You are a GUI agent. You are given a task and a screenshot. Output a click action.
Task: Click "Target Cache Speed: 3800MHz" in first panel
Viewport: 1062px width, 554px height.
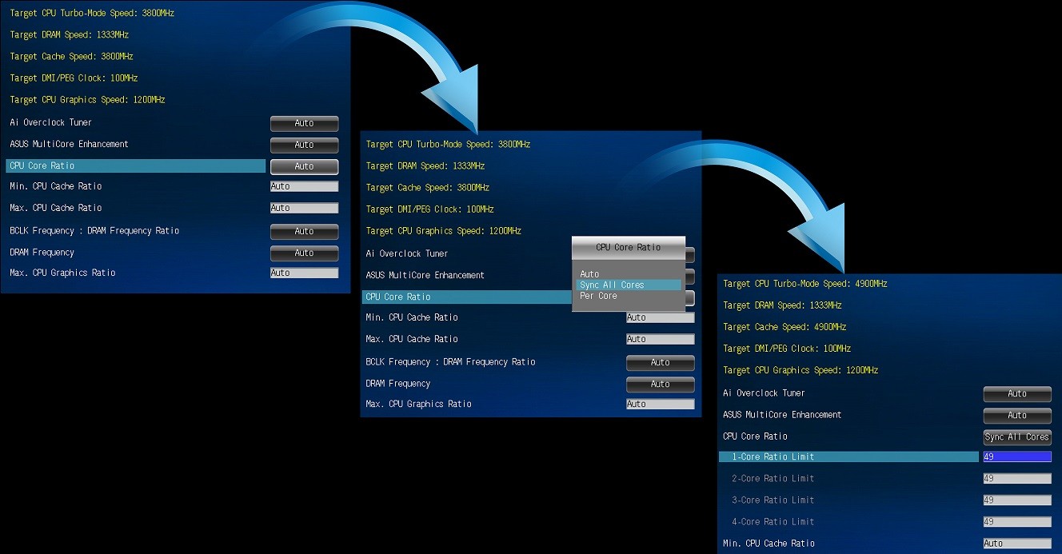[72, 57]
